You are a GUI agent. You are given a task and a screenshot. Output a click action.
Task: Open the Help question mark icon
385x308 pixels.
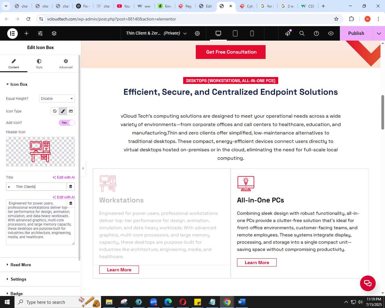coord(316,33)
